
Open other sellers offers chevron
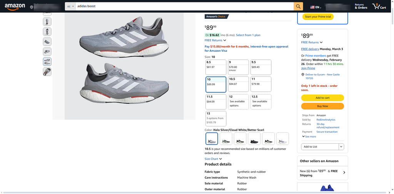[x=344, y=172]
